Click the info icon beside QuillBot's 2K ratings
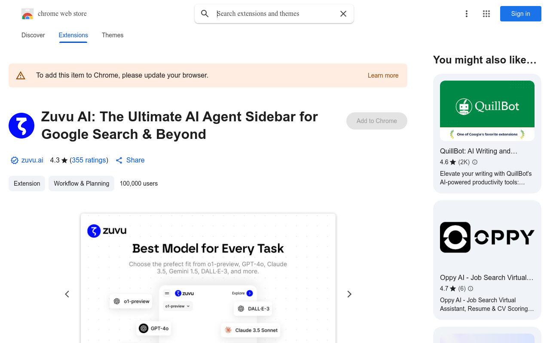Image resolution: width=550 pixels, height=343 pixels. (475, 162)
